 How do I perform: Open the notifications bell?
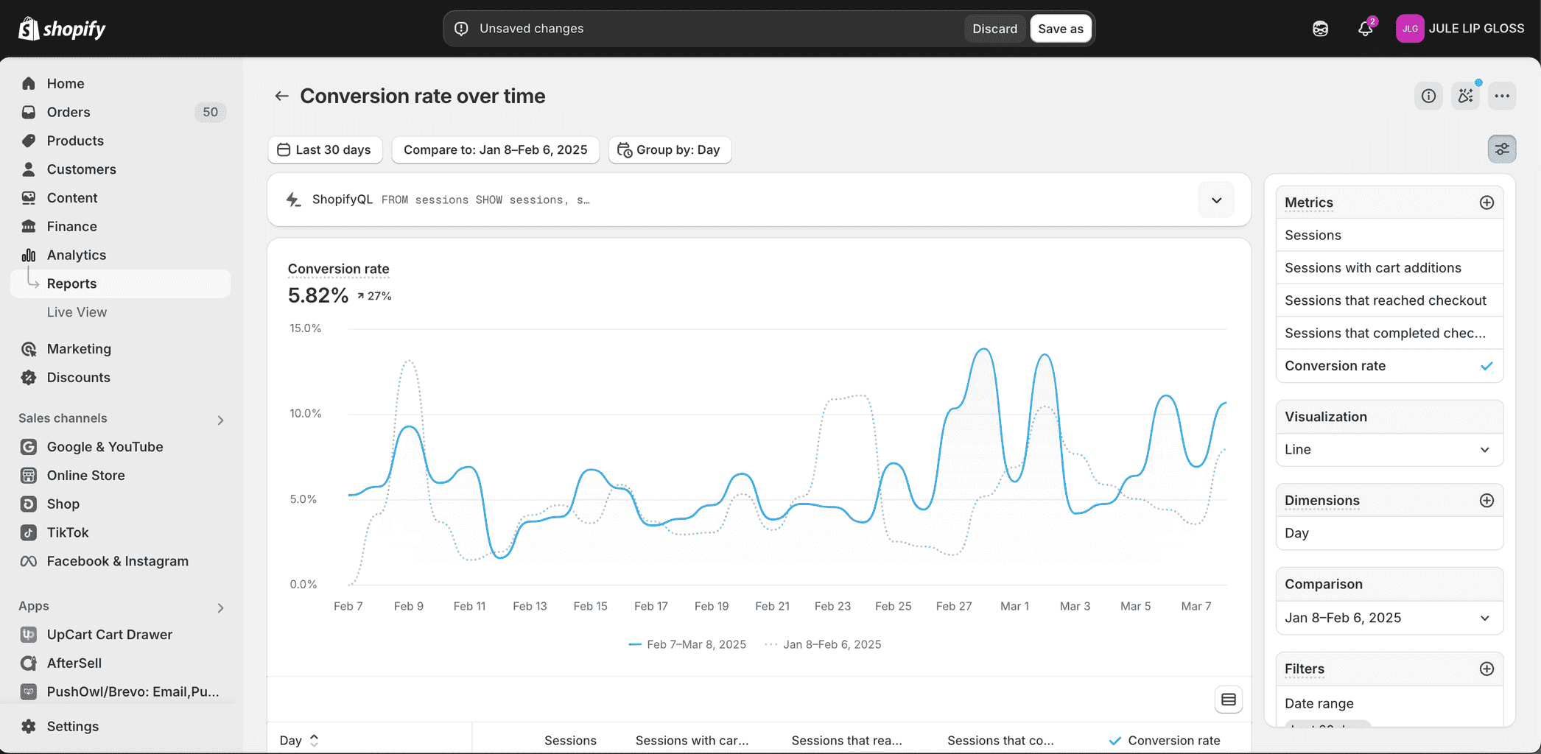pyautogui.click(x=1365, y=29)
